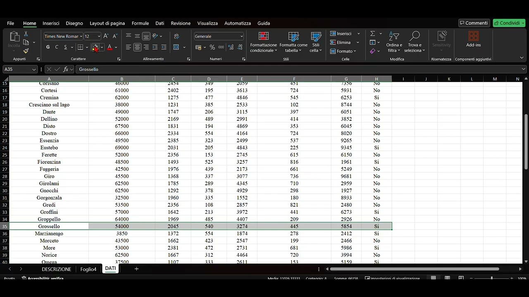The width and height of the screenshot is (529, 297).
Task: Click the Cut scissors icon
Action: tap(26, 34)
